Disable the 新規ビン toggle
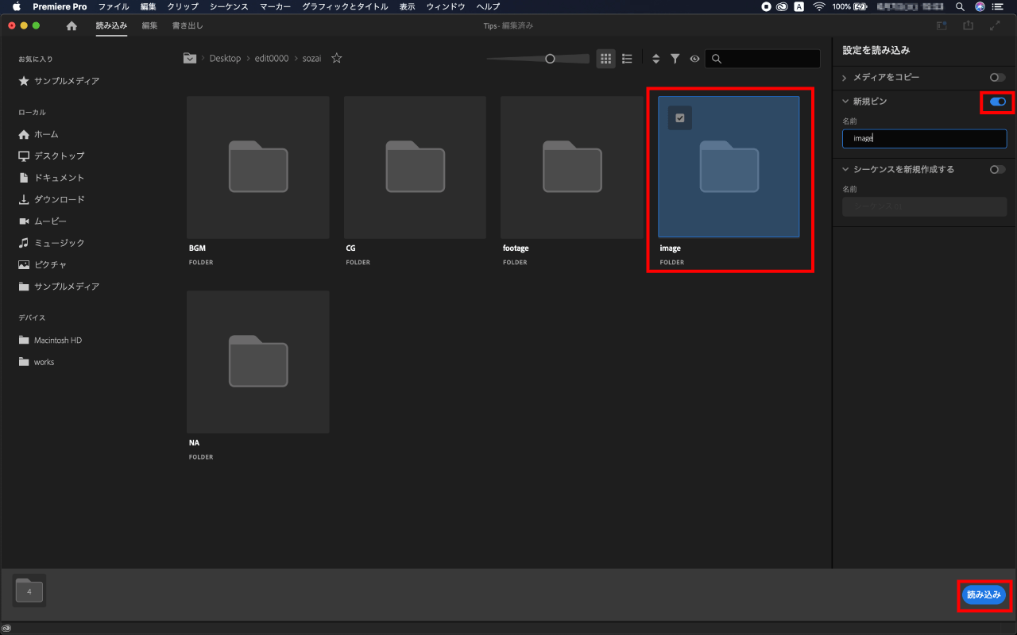1017x635 pixels. [x=998, y=102]
